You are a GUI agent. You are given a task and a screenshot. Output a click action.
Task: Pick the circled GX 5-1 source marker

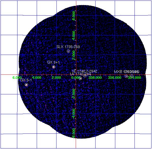(26, 85)
